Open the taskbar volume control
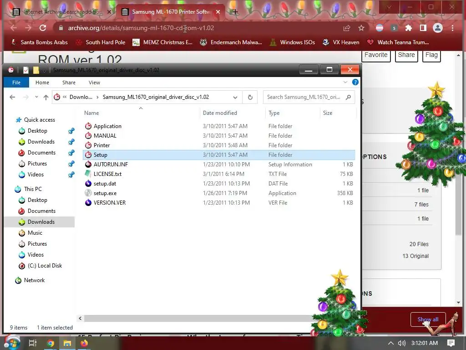Viewport: 466px width, 350px height. pos(402,343)
